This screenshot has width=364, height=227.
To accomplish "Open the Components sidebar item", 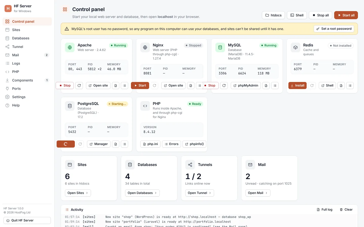I will [27, 80].
